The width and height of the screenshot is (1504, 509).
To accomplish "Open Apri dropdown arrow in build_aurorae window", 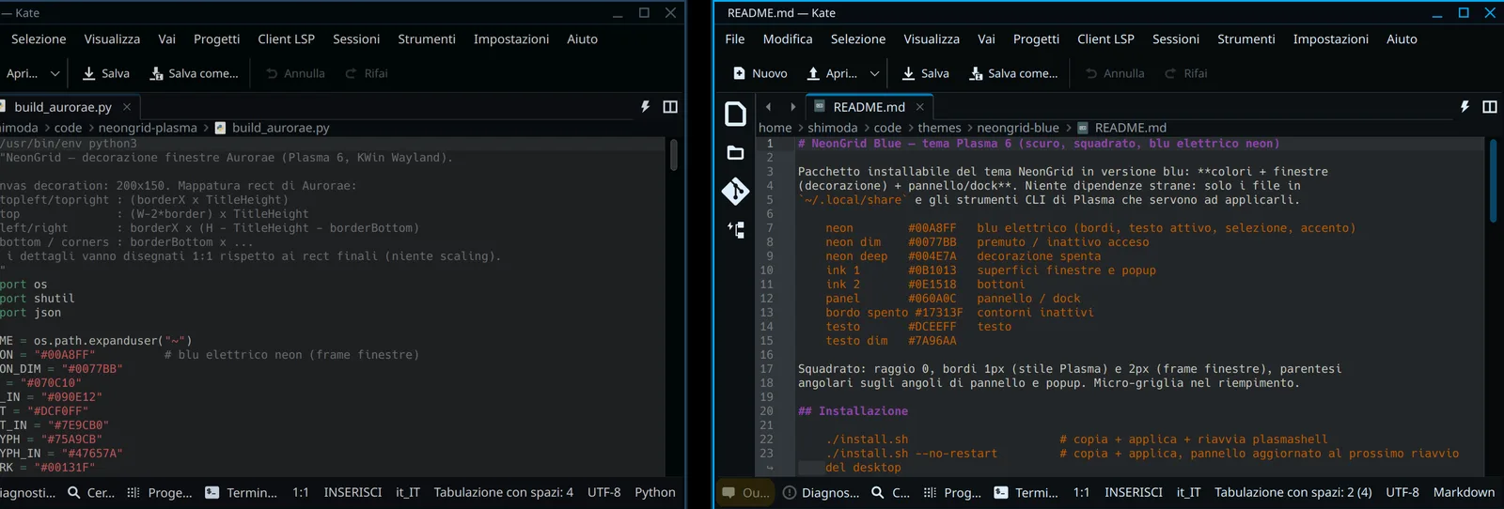I will pos(55,73).
